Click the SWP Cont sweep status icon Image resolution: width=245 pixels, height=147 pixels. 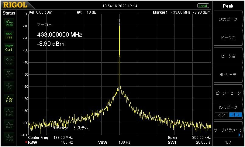click(9, 48)
